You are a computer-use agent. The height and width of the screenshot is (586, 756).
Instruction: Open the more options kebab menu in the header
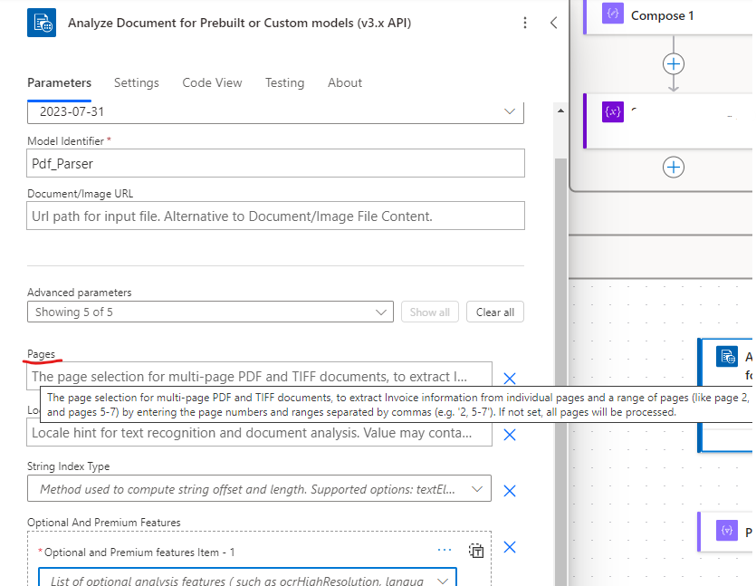coord(525,22)
